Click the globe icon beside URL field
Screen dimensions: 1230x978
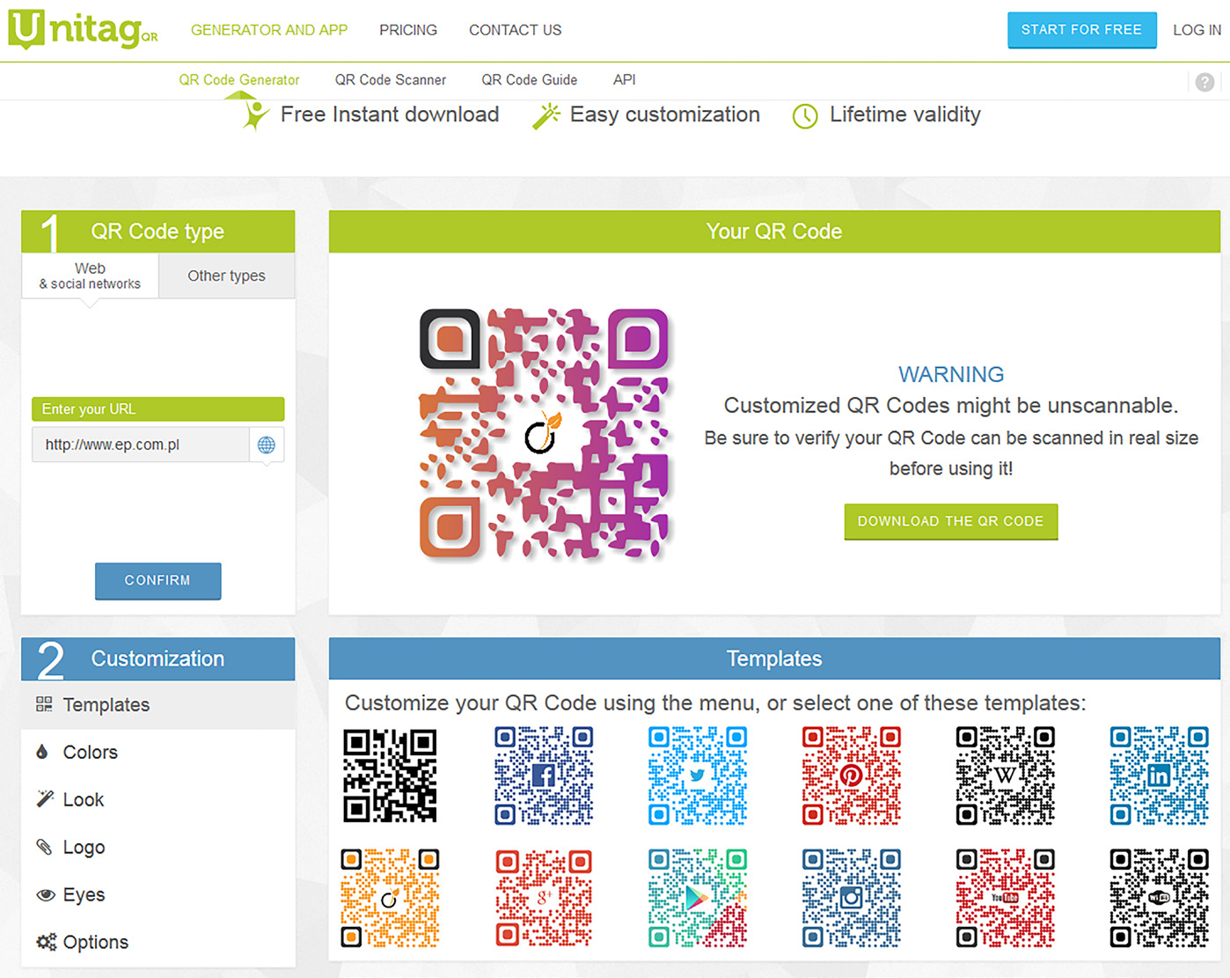pyautogui.click(x=267, y=445)
